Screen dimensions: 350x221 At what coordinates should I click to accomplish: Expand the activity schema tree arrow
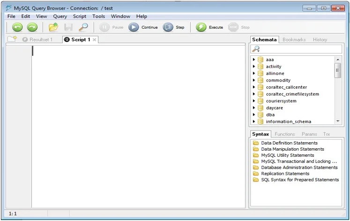point(254,66)
